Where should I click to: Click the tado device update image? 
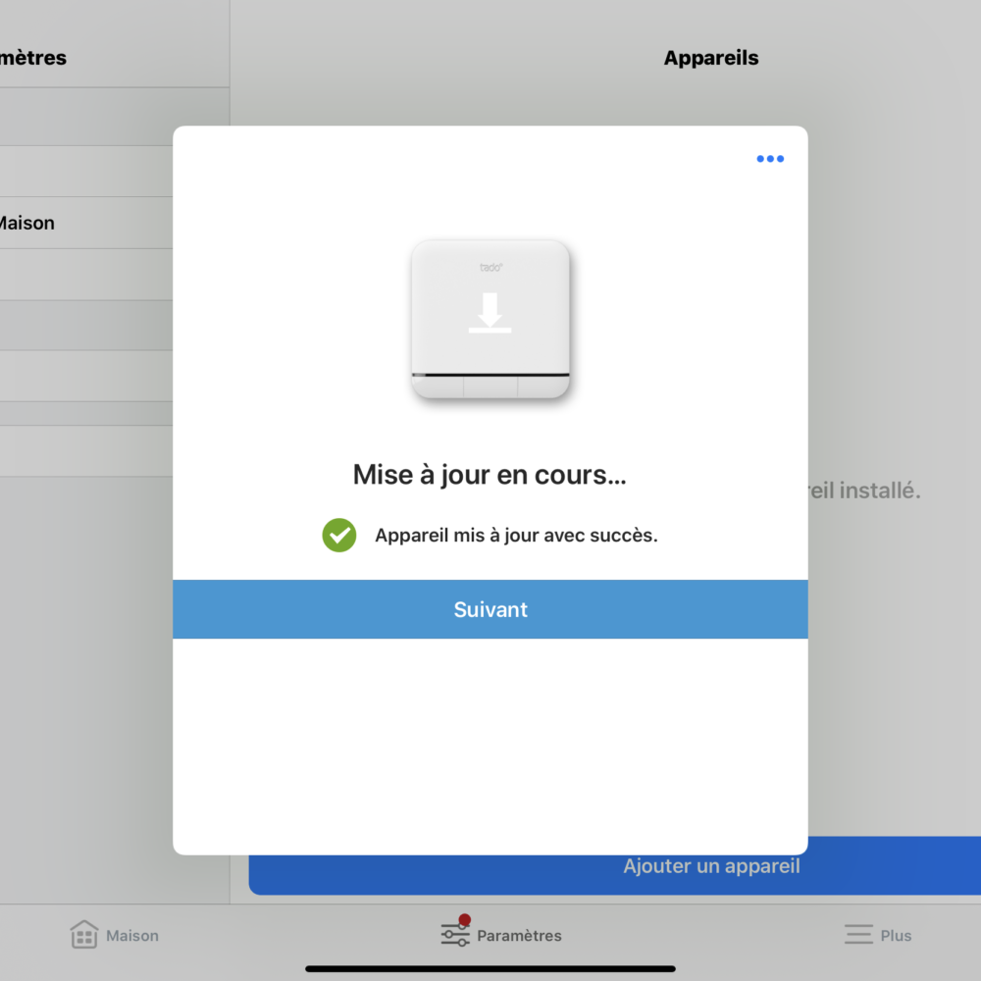pyautogui.click(x=490, y=319)
